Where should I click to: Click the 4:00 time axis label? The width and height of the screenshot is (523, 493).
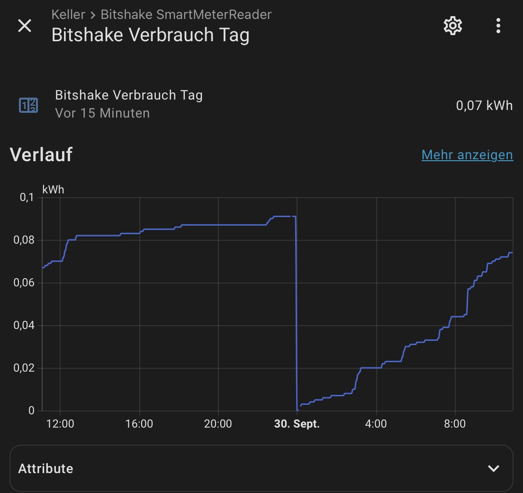(376, 424)
